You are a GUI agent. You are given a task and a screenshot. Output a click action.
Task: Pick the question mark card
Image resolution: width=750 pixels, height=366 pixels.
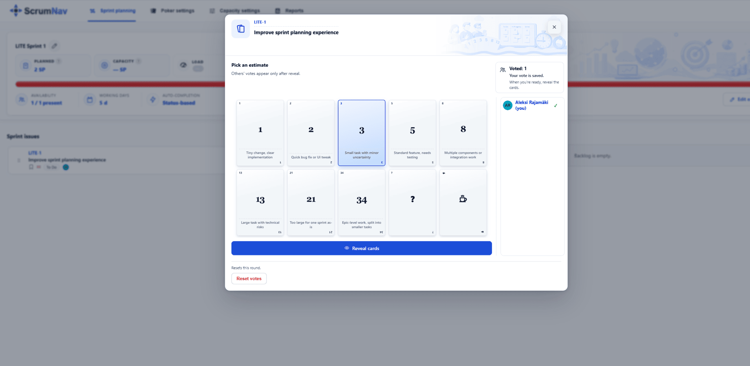pyautogui.click(x=412, y=203)
